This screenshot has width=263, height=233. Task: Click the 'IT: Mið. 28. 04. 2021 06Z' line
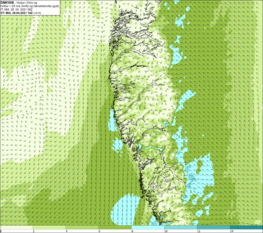click(x=16, y=9)
